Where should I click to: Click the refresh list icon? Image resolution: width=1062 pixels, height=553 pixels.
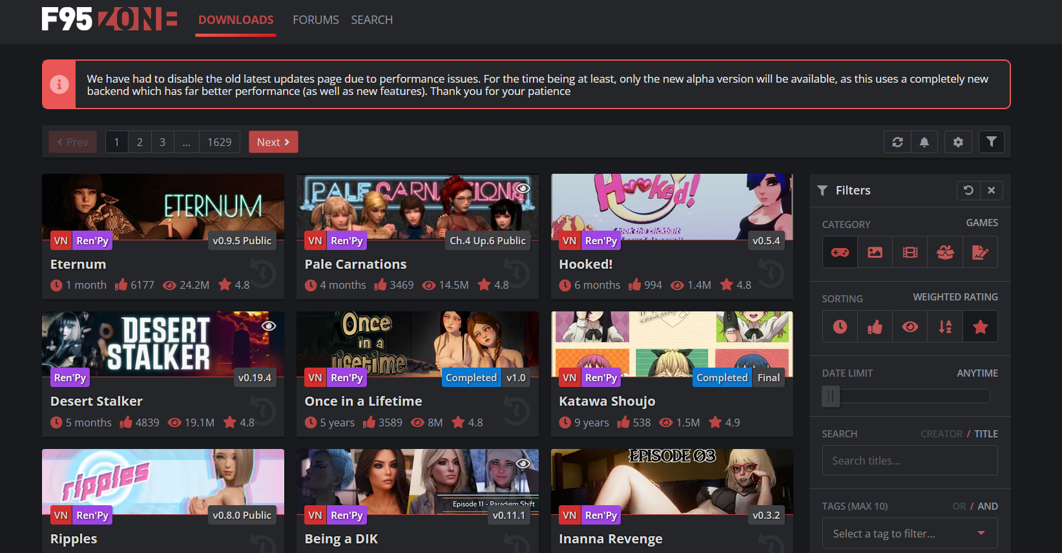point(897,142)
